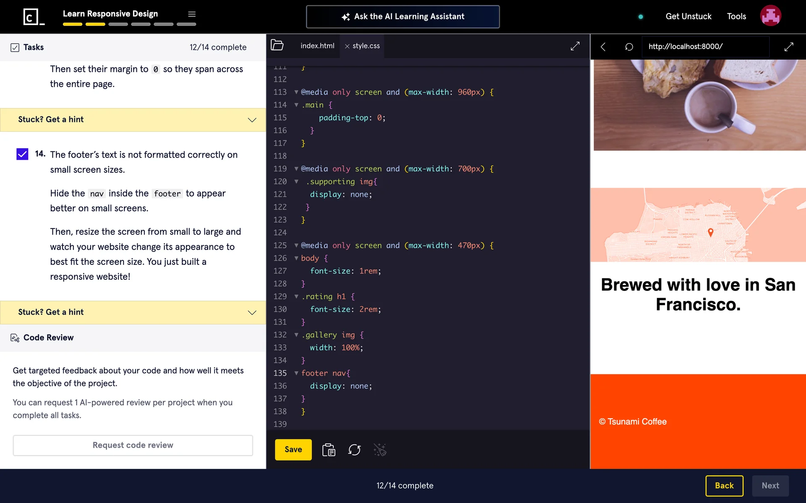Open the user profile avatar
This screenshot has height=503, width=806.
click(x=770, y=16)
